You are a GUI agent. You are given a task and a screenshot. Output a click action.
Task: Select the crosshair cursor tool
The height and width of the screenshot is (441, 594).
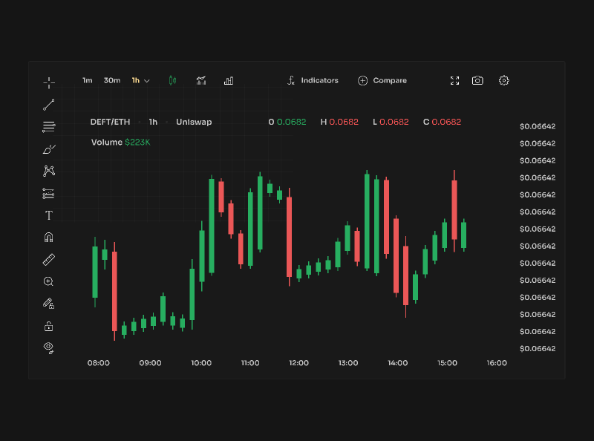pyautogui.click(x=49, y=80)
